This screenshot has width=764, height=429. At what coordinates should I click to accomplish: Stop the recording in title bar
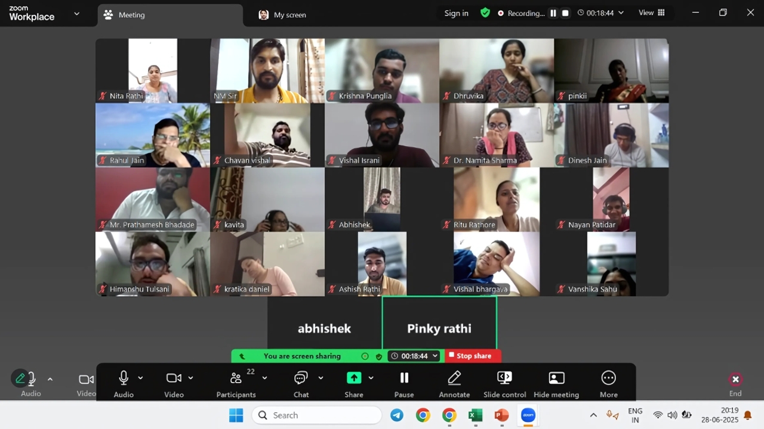tap(565, 13)
